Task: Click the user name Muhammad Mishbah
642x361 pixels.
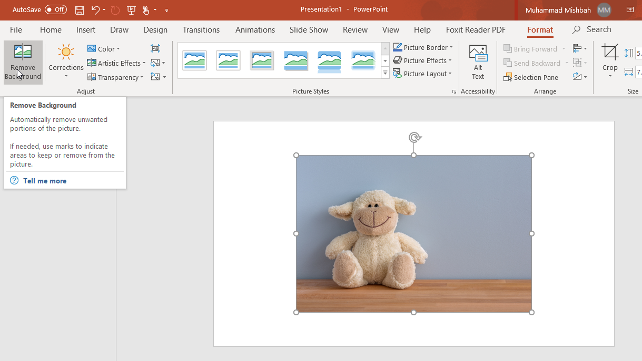Action: coord(559,10)
